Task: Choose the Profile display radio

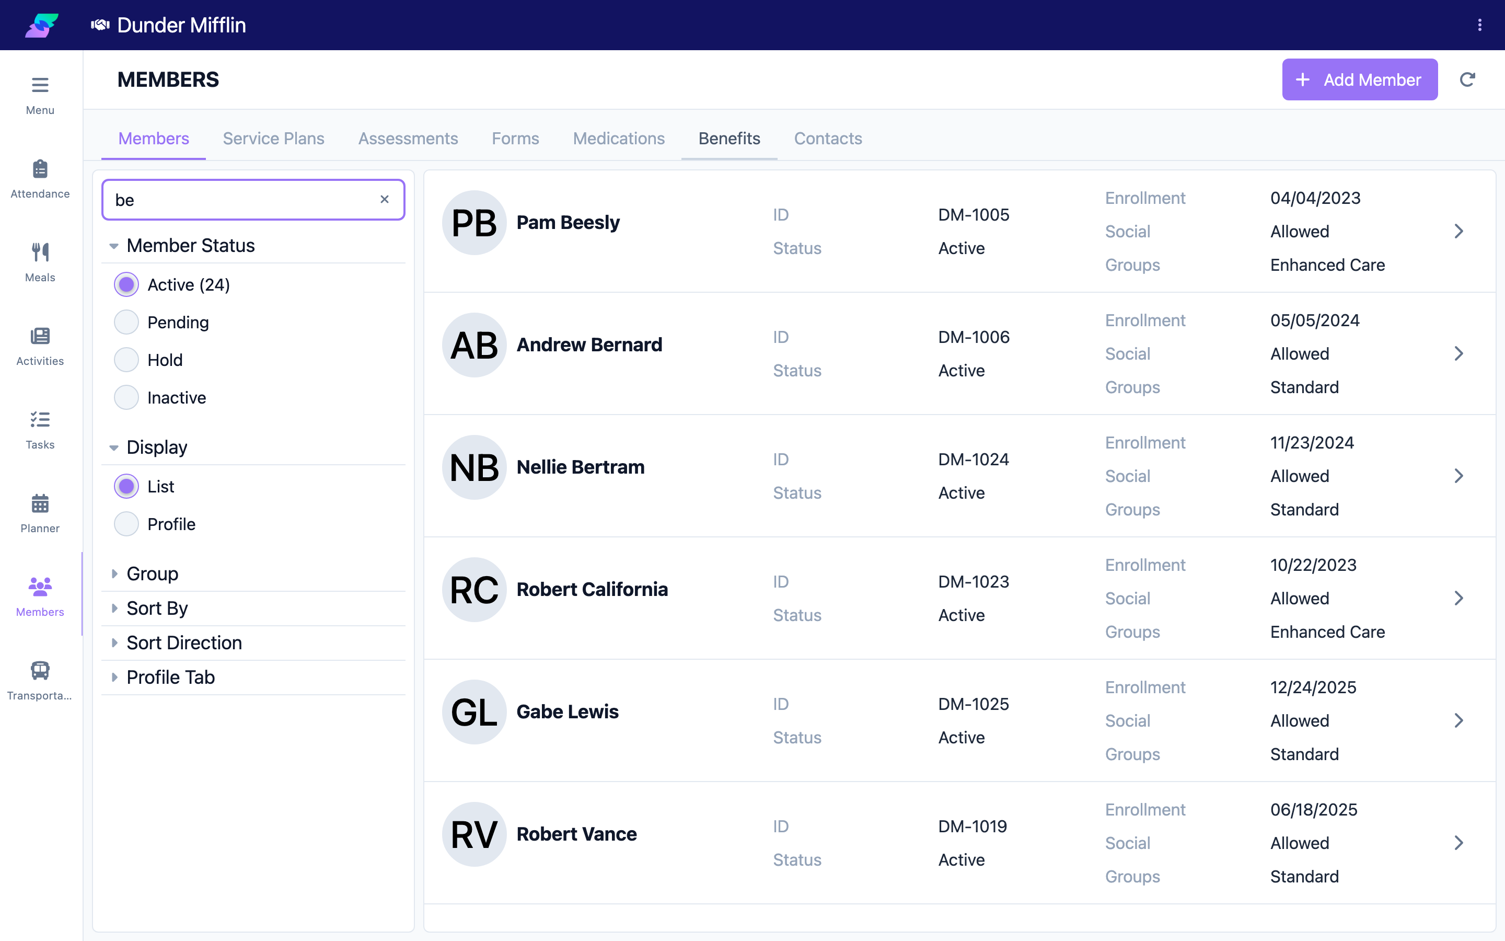Action: coord(126,524)
